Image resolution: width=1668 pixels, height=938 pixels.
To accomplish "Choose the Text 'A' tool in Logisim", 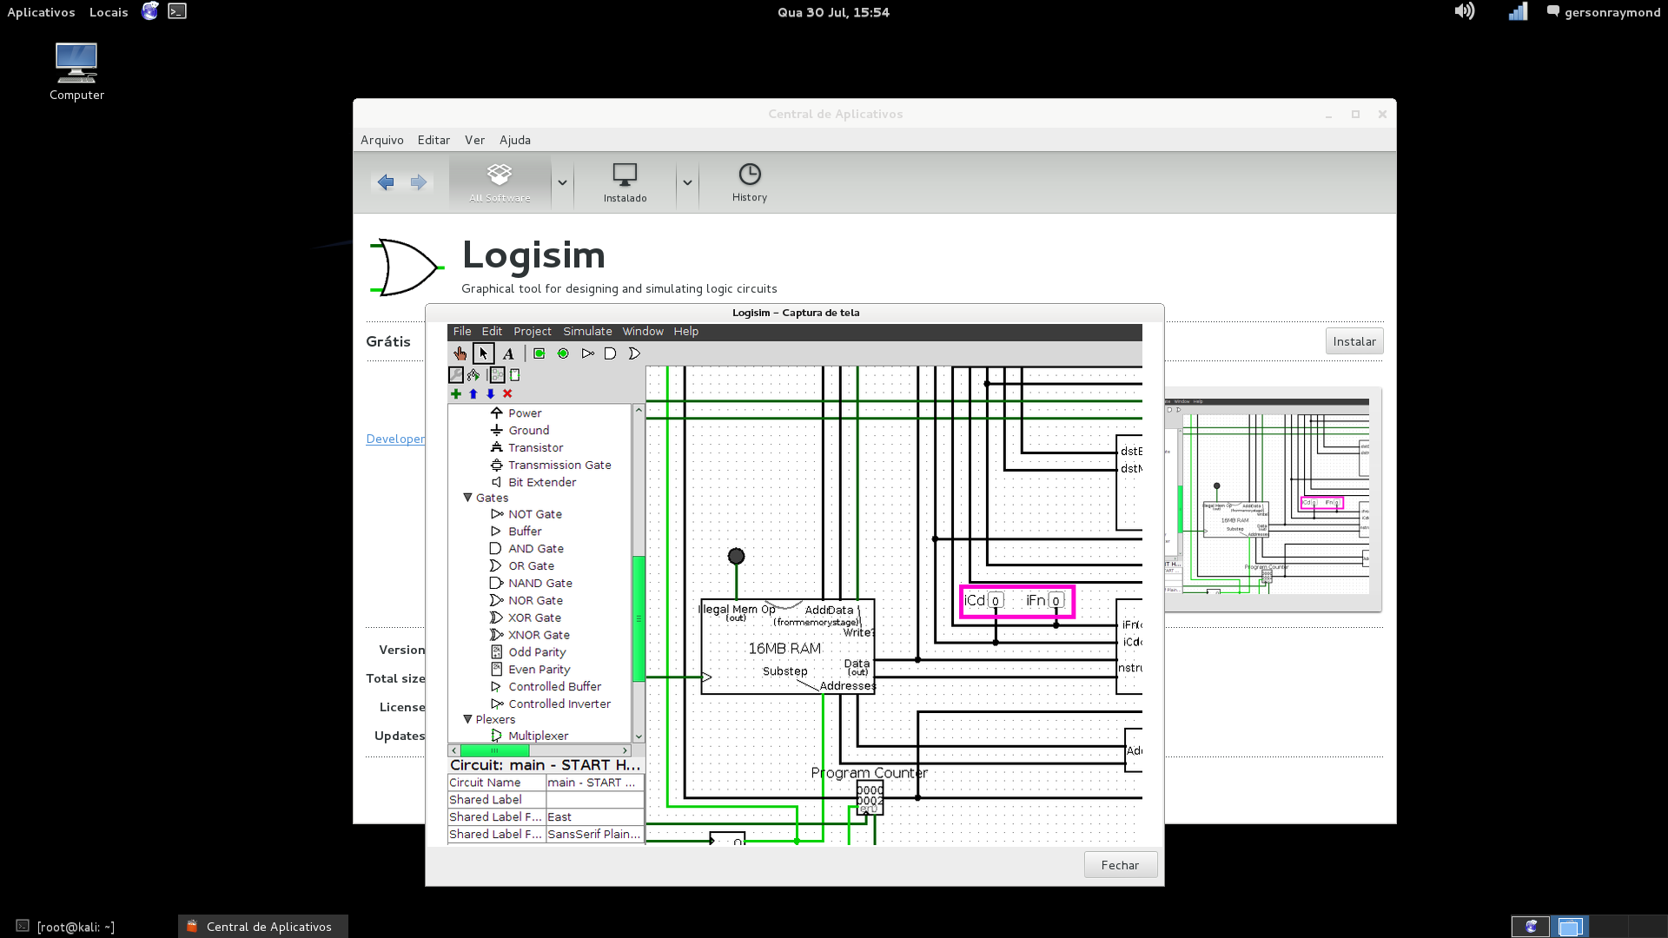I will click(x=508, y=353).
